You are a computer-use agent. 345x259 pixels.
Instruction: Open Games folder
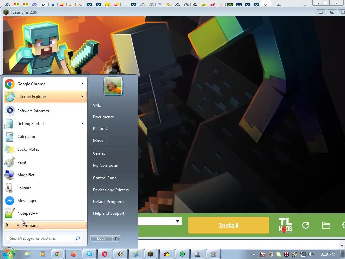99,153
